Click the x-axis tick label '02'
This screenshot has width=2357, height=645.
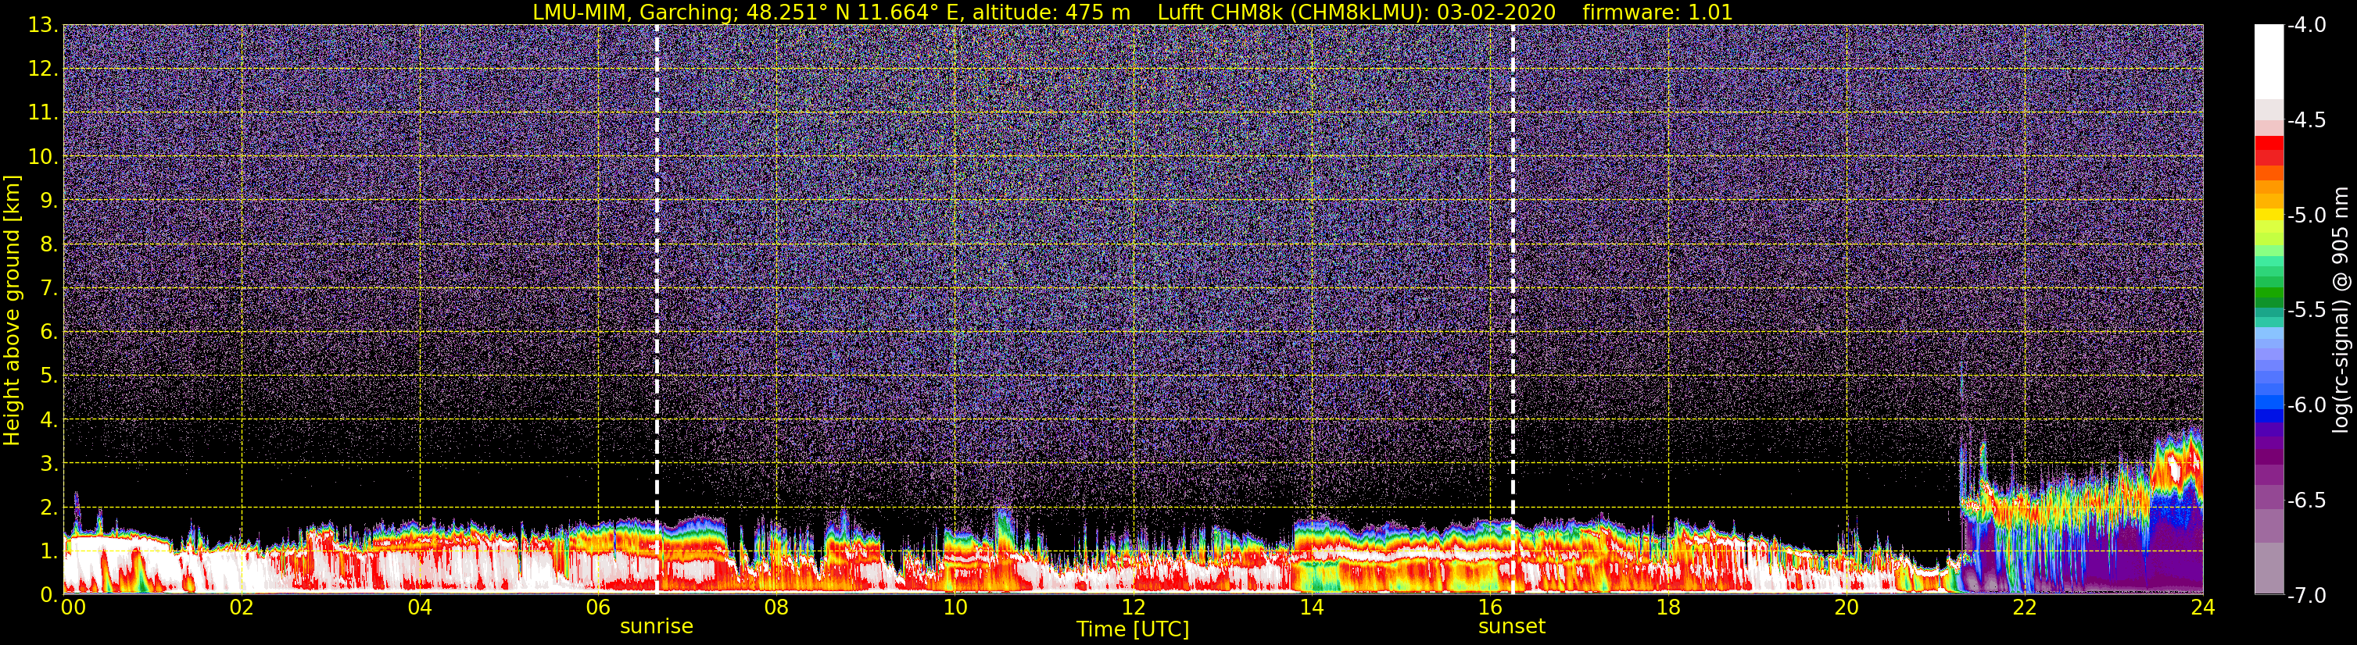242,608
